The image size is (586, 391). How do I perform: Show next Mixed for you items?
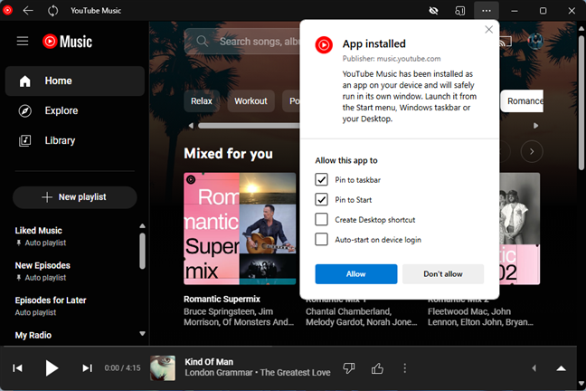(x=532, y=151)
